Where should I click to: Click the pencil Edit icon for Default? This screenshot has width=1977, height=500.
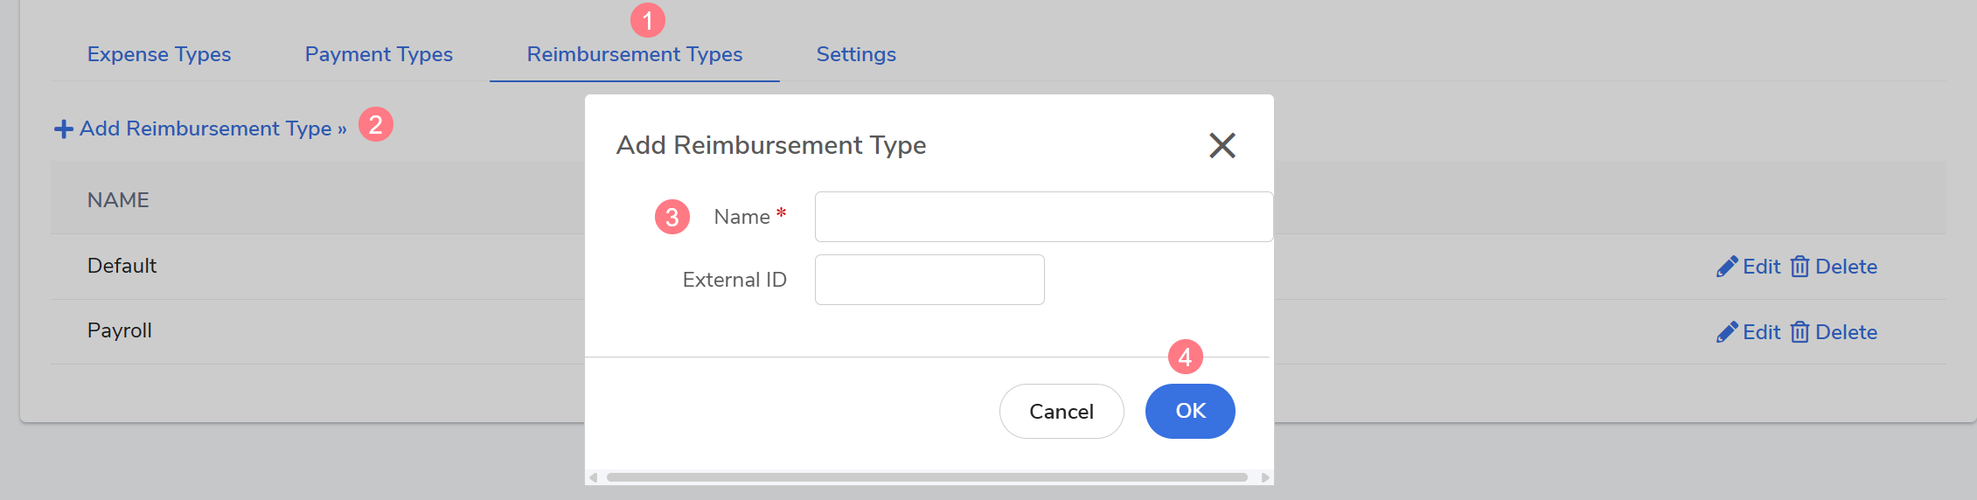[x=1726, y=267]
